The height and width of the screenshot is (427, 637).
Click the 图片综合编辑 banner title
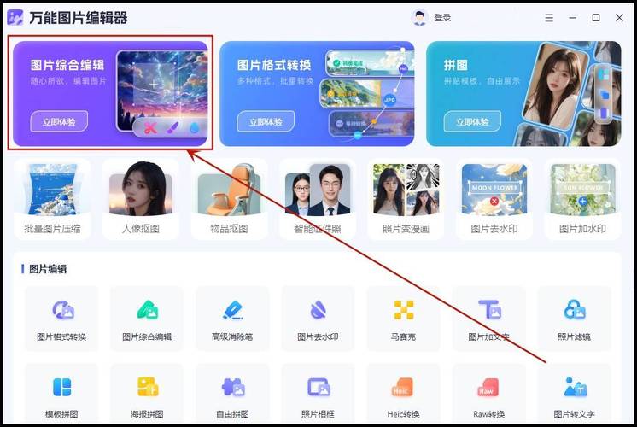67,65
